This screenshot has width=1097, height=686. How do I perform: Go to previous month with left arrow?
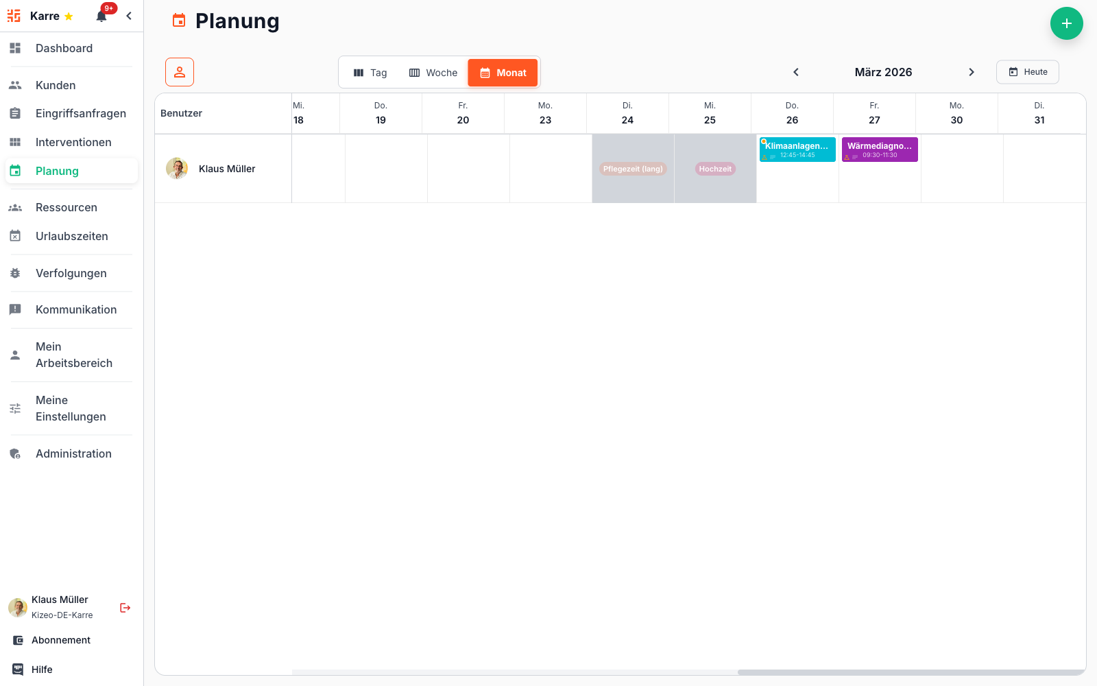[x=796, y=71]
